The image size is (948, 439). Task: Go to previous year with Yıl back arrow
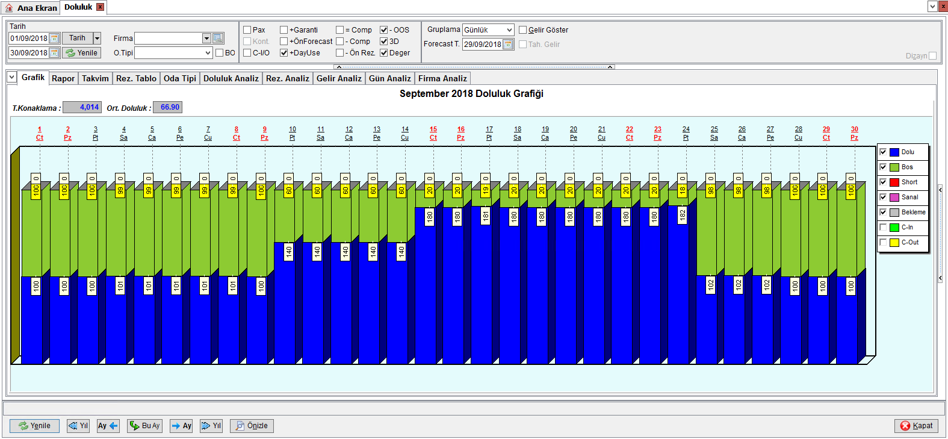78,426
